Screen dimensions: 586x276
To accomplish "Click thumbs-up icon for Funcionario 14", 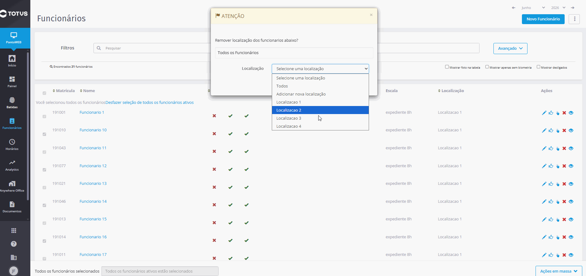I will (x=551, y=202).
